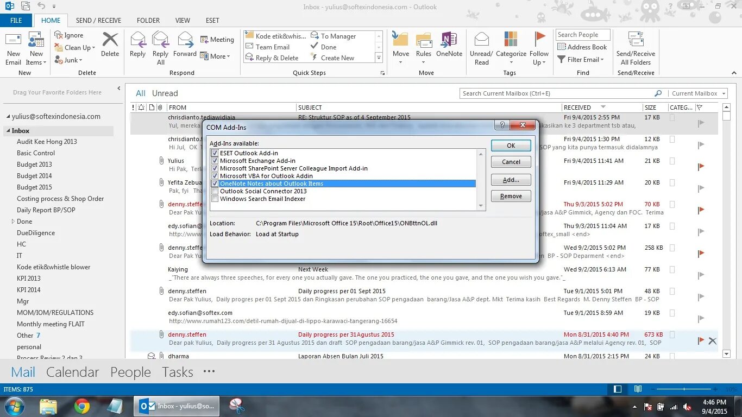
Task: Click the Ignore conversation icon
Action: (59, 35)
